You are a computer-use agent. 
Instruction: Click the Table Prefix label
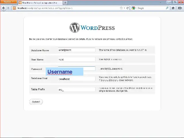[x=38, y=89]
